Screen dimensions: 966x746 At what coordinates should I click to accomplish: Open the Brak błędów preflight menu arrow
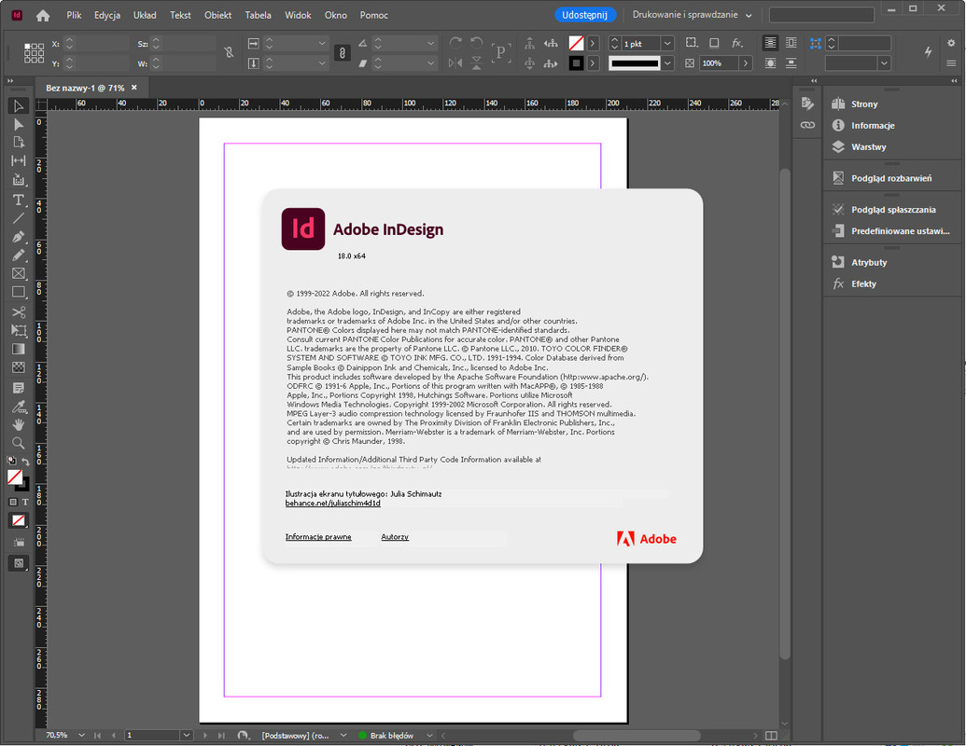pyautogui.click(x=430, y=736)
